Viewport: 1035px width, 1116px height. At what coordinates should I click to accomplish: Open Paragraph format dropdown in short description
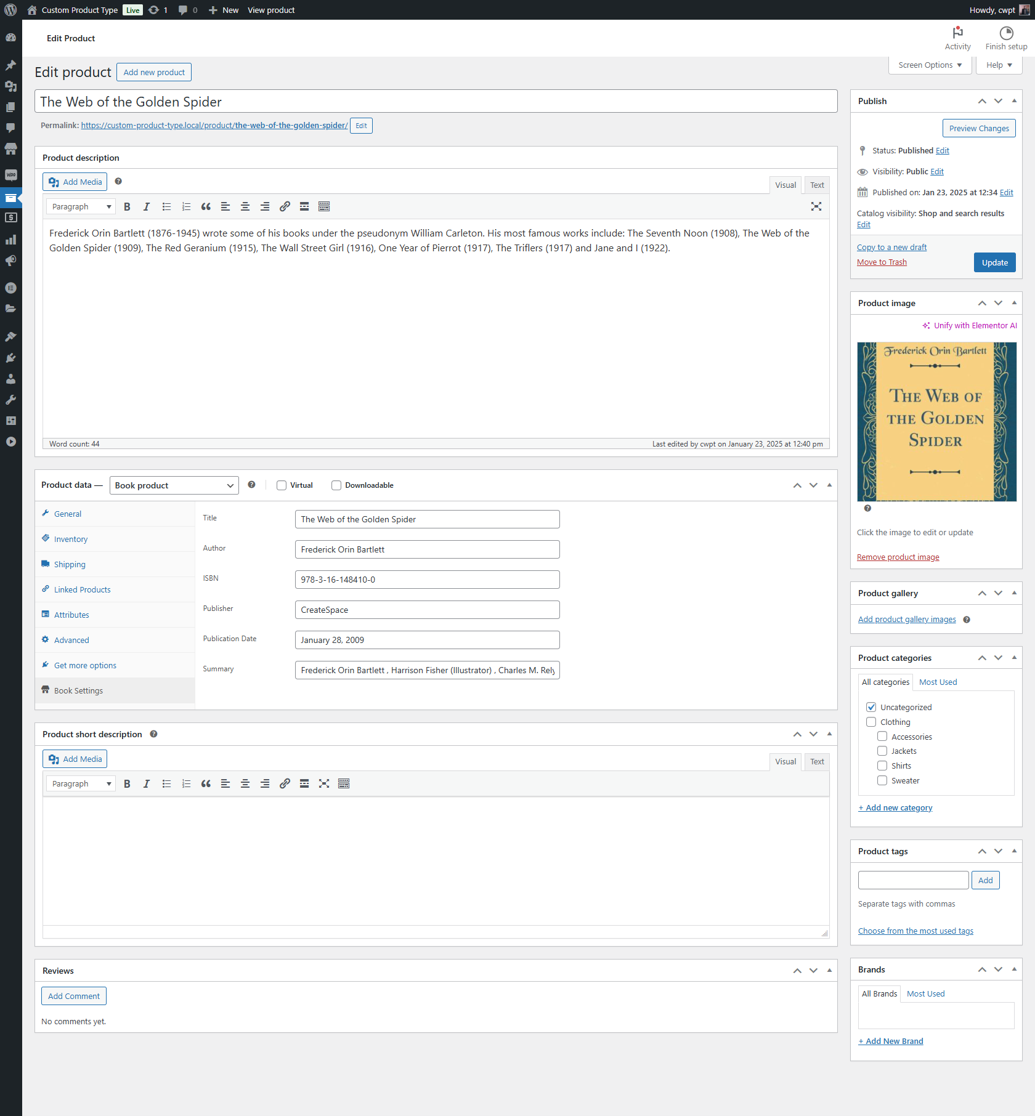point(81,784)
